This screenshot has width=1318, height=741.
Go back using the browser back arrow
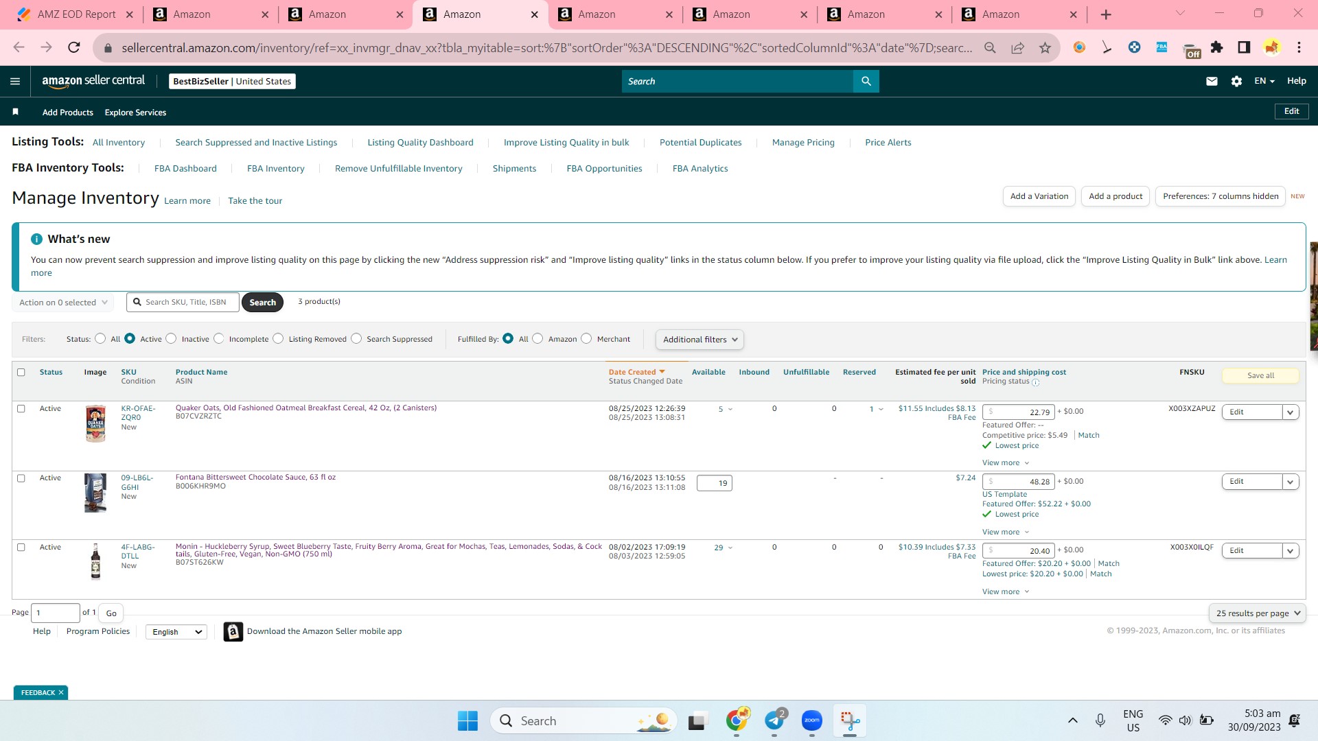pos(19,47)
